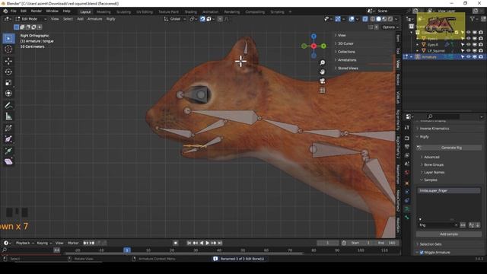Click the zoom magnifier viewport icon
The height and width of the screenshot is (274, 487).
pyautogui.click(x=323, y=62)
